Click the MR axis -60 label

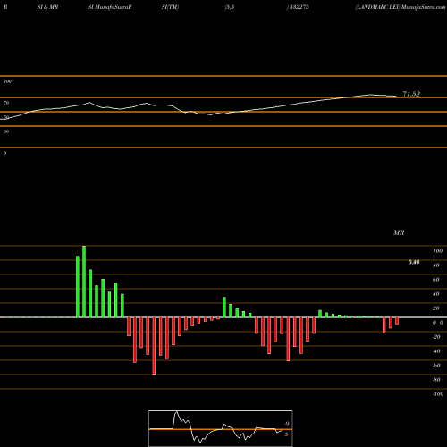(436, 366)
